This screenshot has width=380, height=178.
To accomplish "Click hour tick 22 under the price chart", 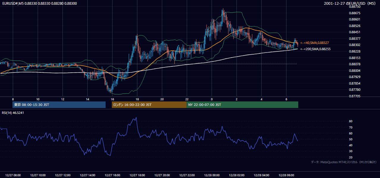I will (187, 99).
